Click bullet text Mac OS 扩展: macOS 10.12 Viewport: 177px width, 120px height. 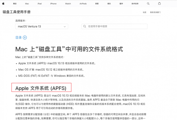pos(51,70)
